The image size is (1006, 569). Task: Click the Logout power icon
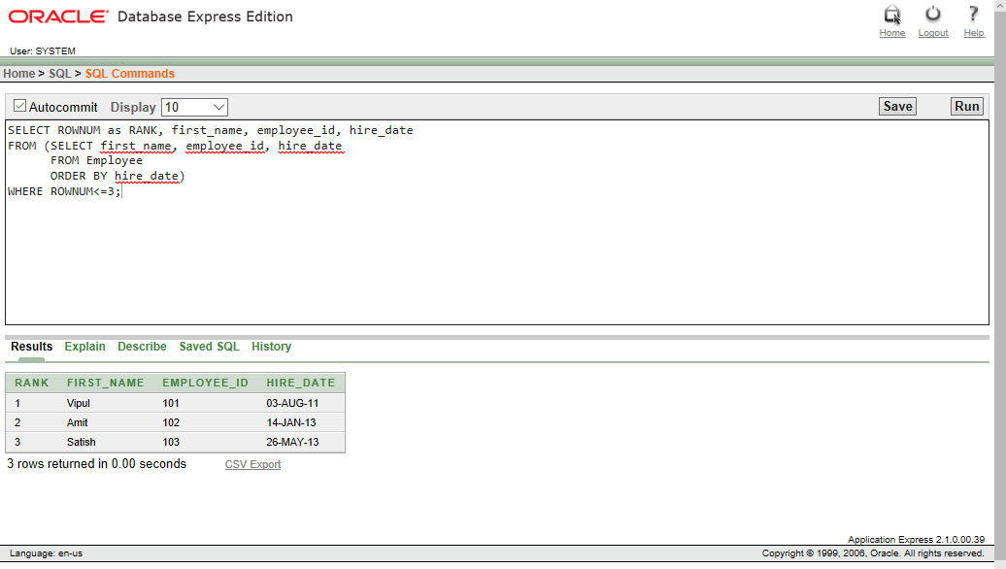point(933,15)
